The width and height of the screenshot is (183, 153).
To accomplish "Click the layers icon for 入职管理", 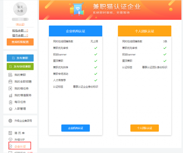I will pos(10,109).
